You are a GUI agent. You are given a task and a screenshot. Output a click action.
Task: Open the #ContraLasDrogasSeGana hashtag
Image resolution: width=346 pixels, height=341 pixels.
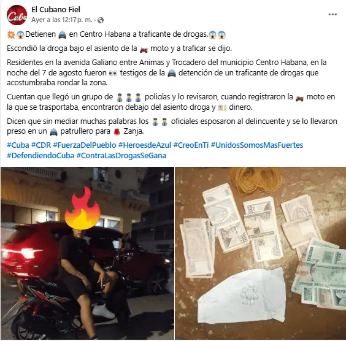(121, 156)
